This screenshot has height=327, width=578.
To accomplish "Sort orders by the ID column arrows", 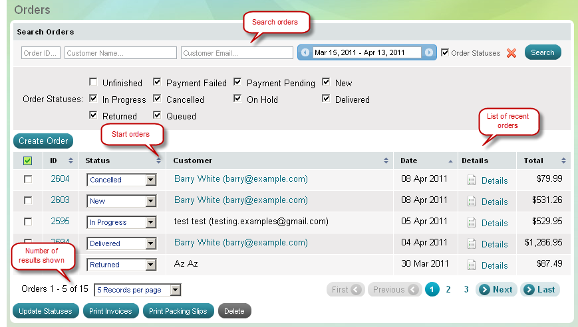I will click(x=71, y=161).
